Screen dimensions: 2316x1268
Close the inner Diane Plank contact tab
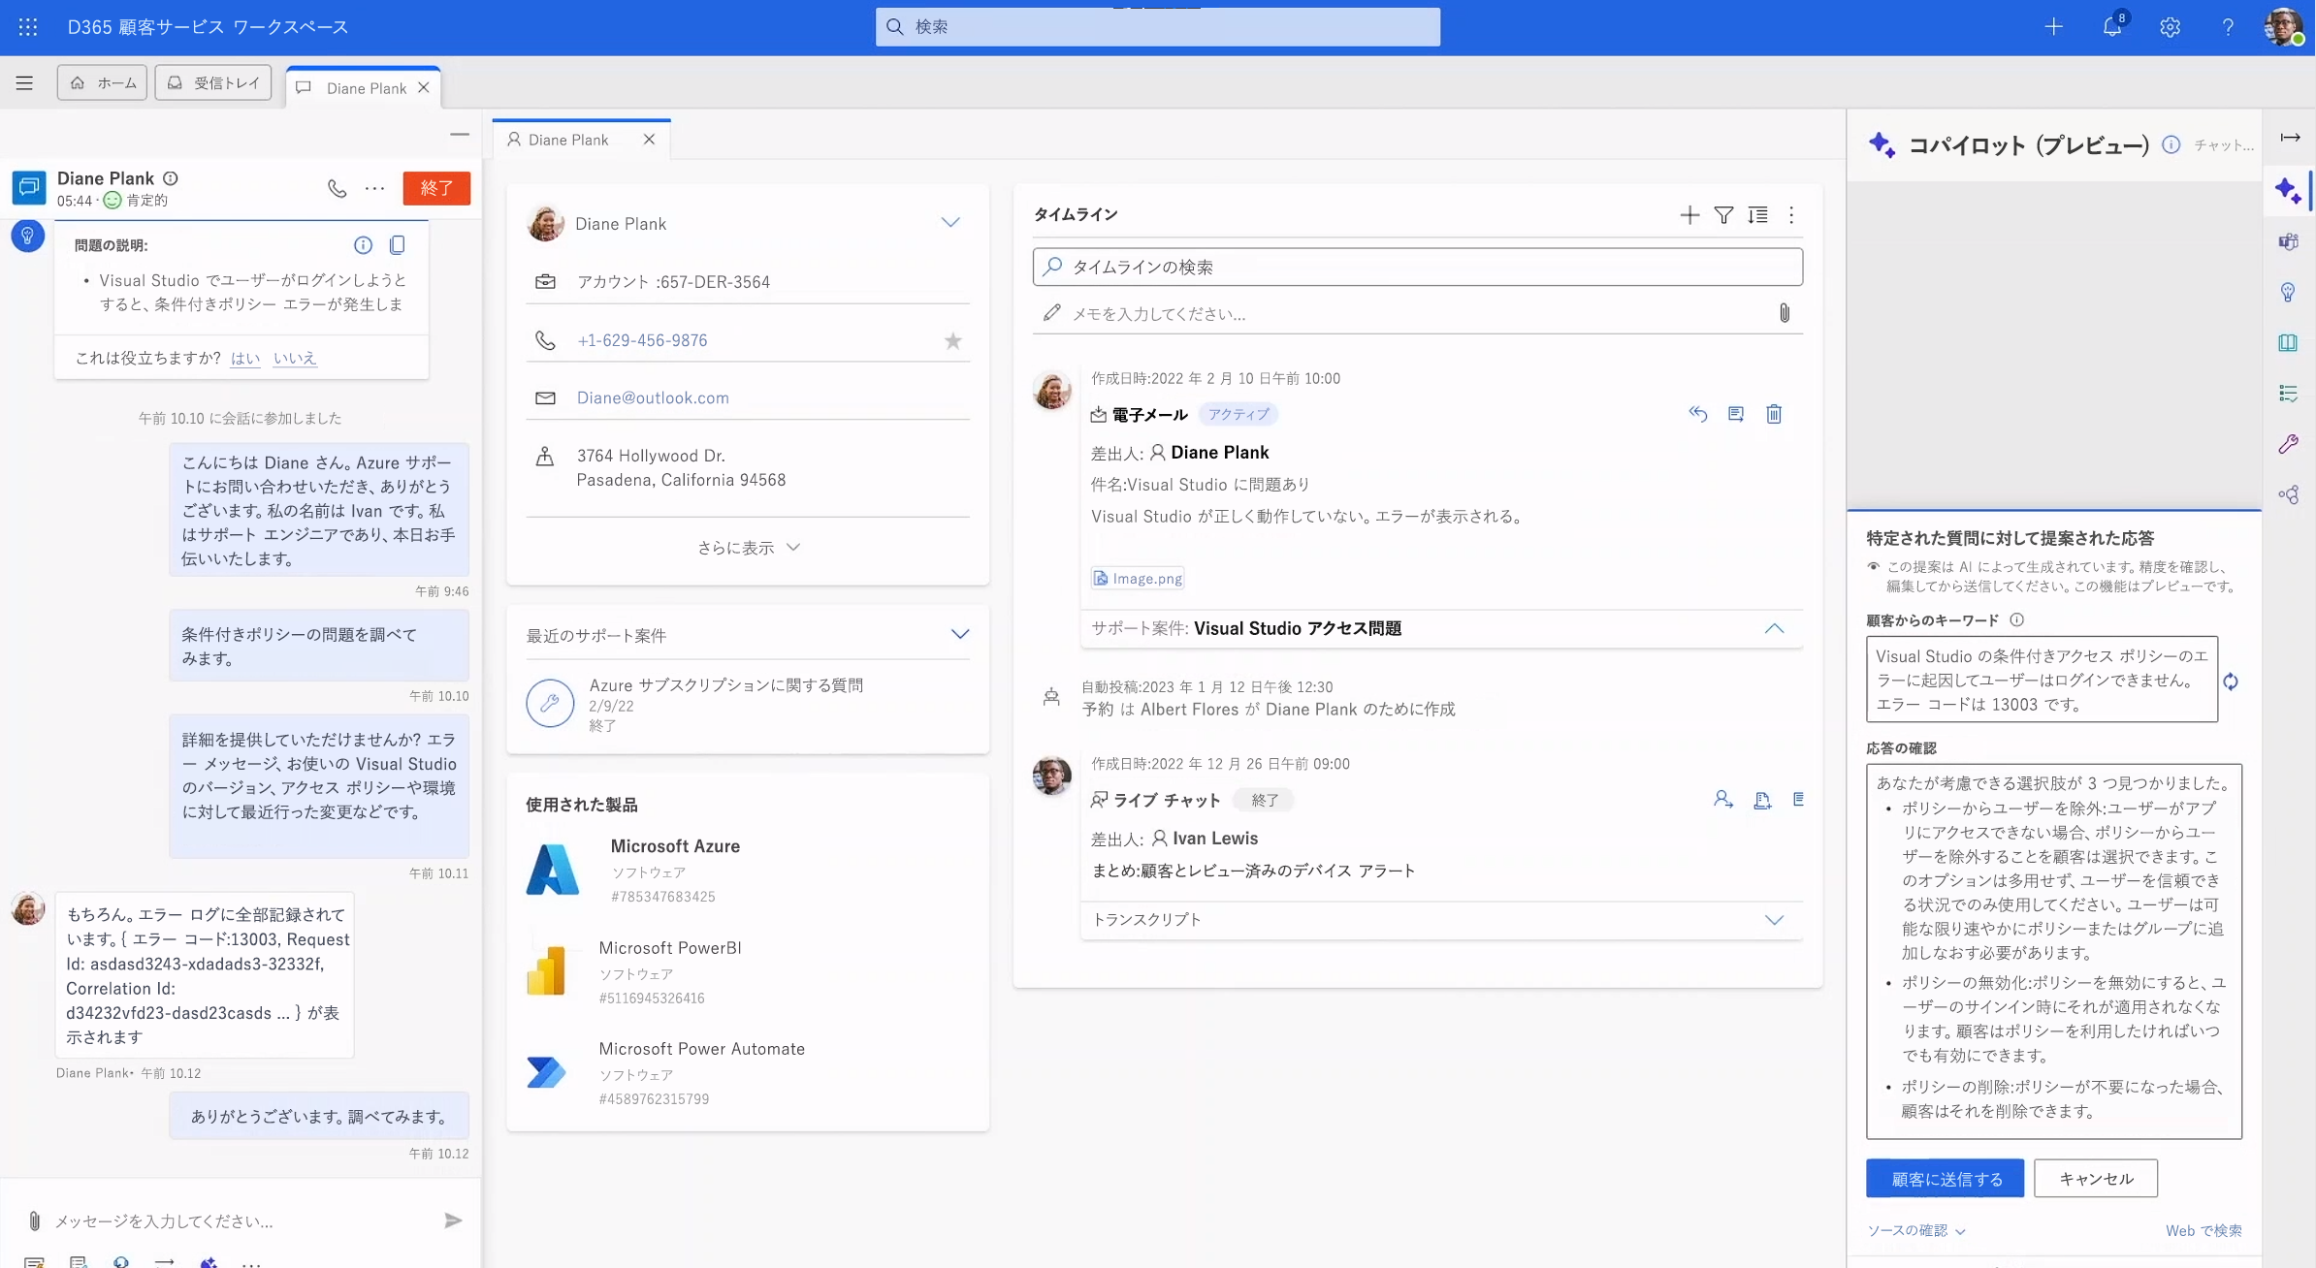point(649,140)
